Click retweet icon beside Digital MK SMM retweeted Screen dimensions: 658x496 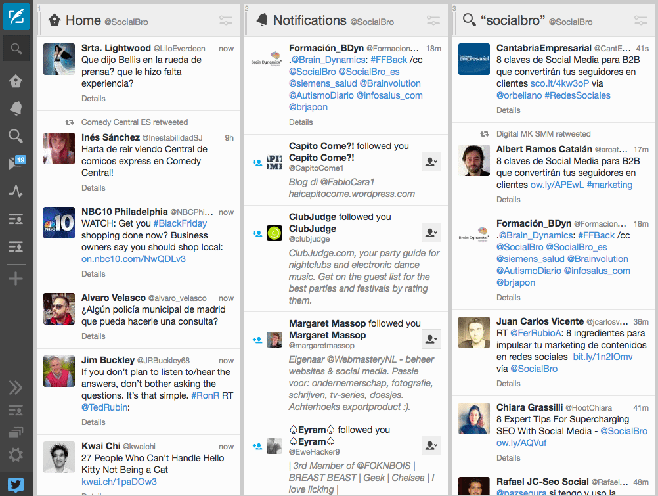click(485, 134)
